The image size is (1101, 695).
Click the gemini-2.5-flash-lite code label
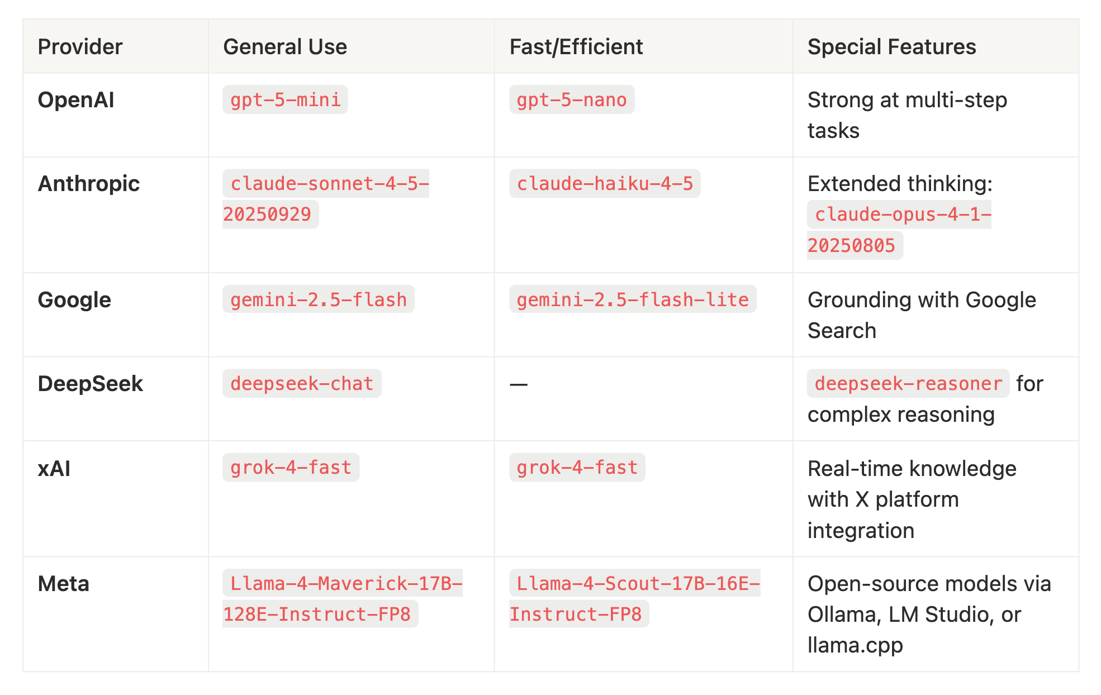(633, 300)
